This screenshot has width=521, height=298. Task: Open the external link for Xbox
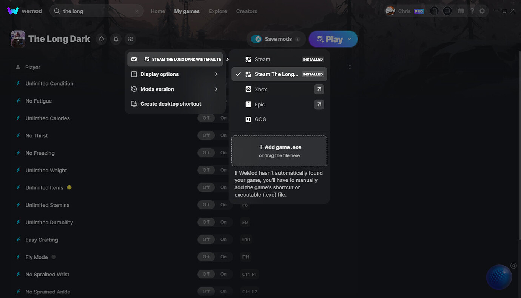click(x=319, y=89)
